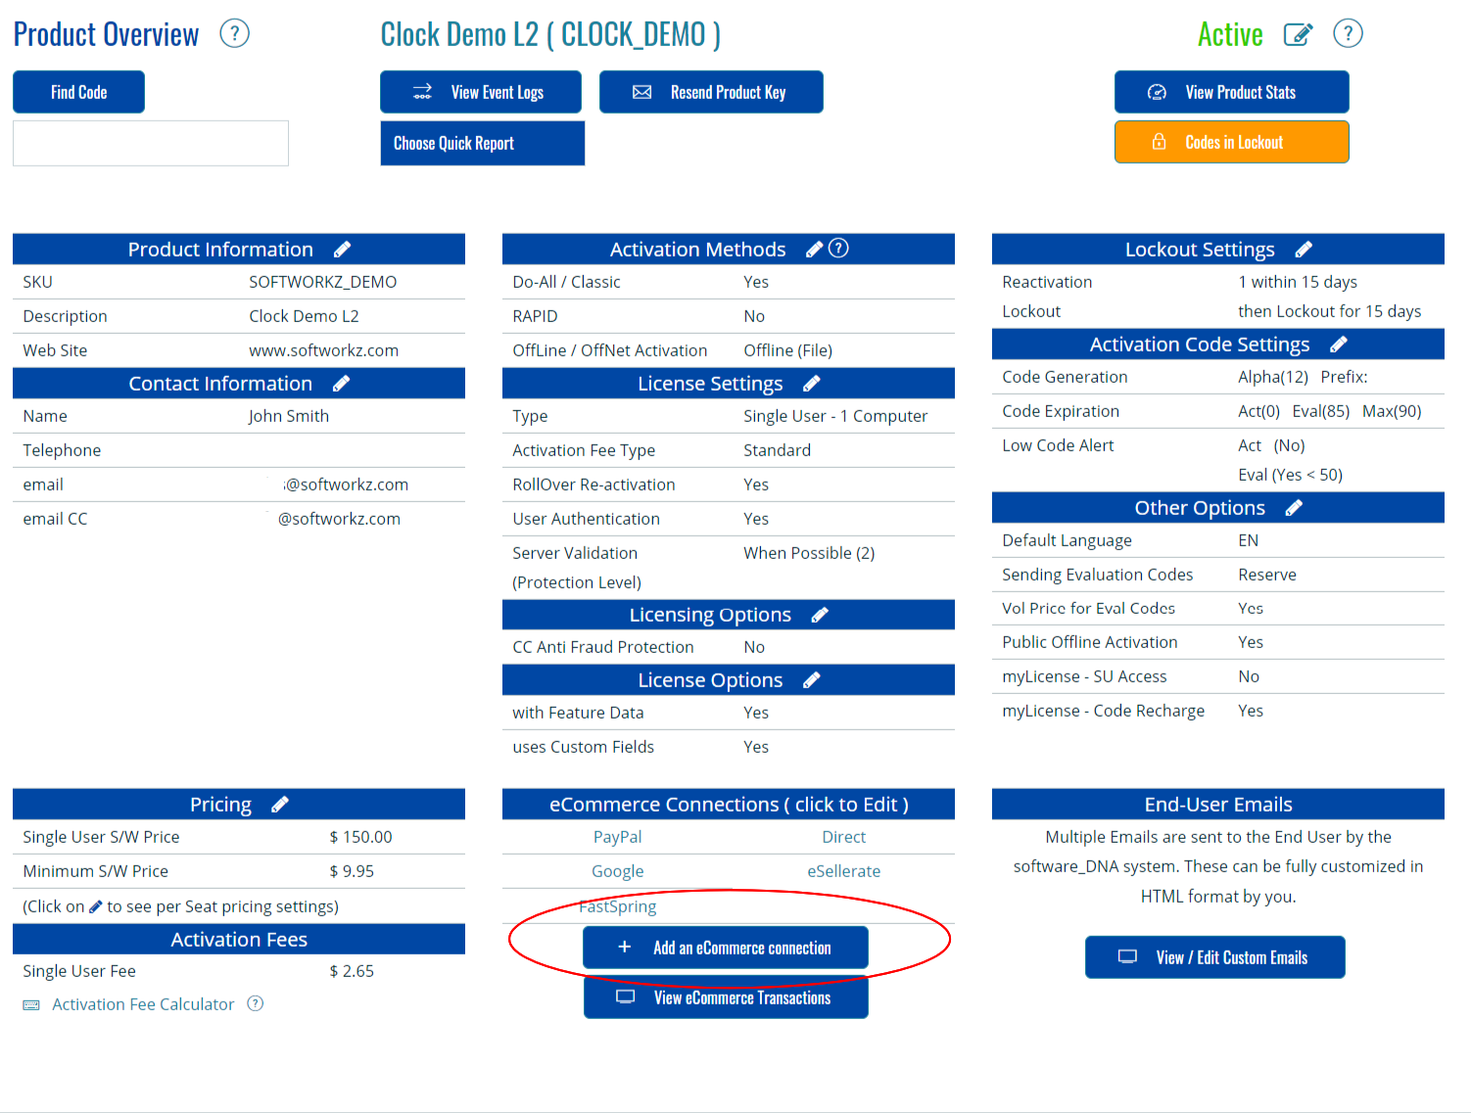Screen dimensions: 1471x1113
Task: Click Single User - 1 Computer type value
Action: (x=835, y=416)
